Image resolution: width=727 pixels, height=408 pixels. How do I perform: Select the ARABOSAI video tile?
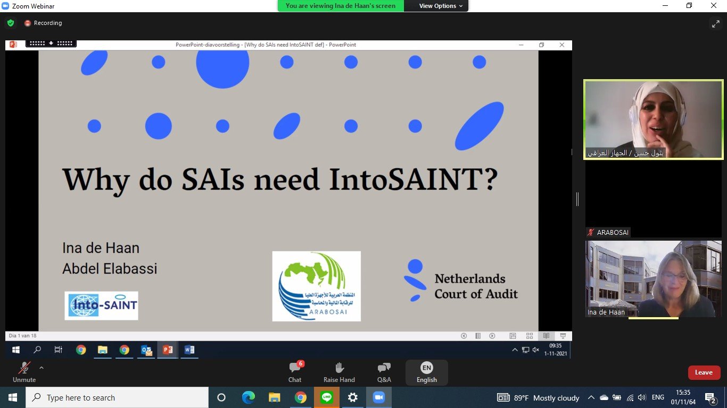(654, 199)
